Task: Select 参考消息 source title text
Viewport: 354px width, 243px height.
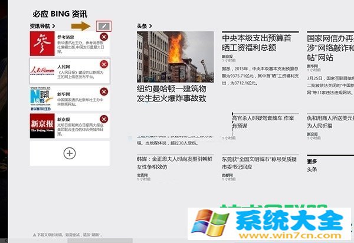Action: pos(65,37)
